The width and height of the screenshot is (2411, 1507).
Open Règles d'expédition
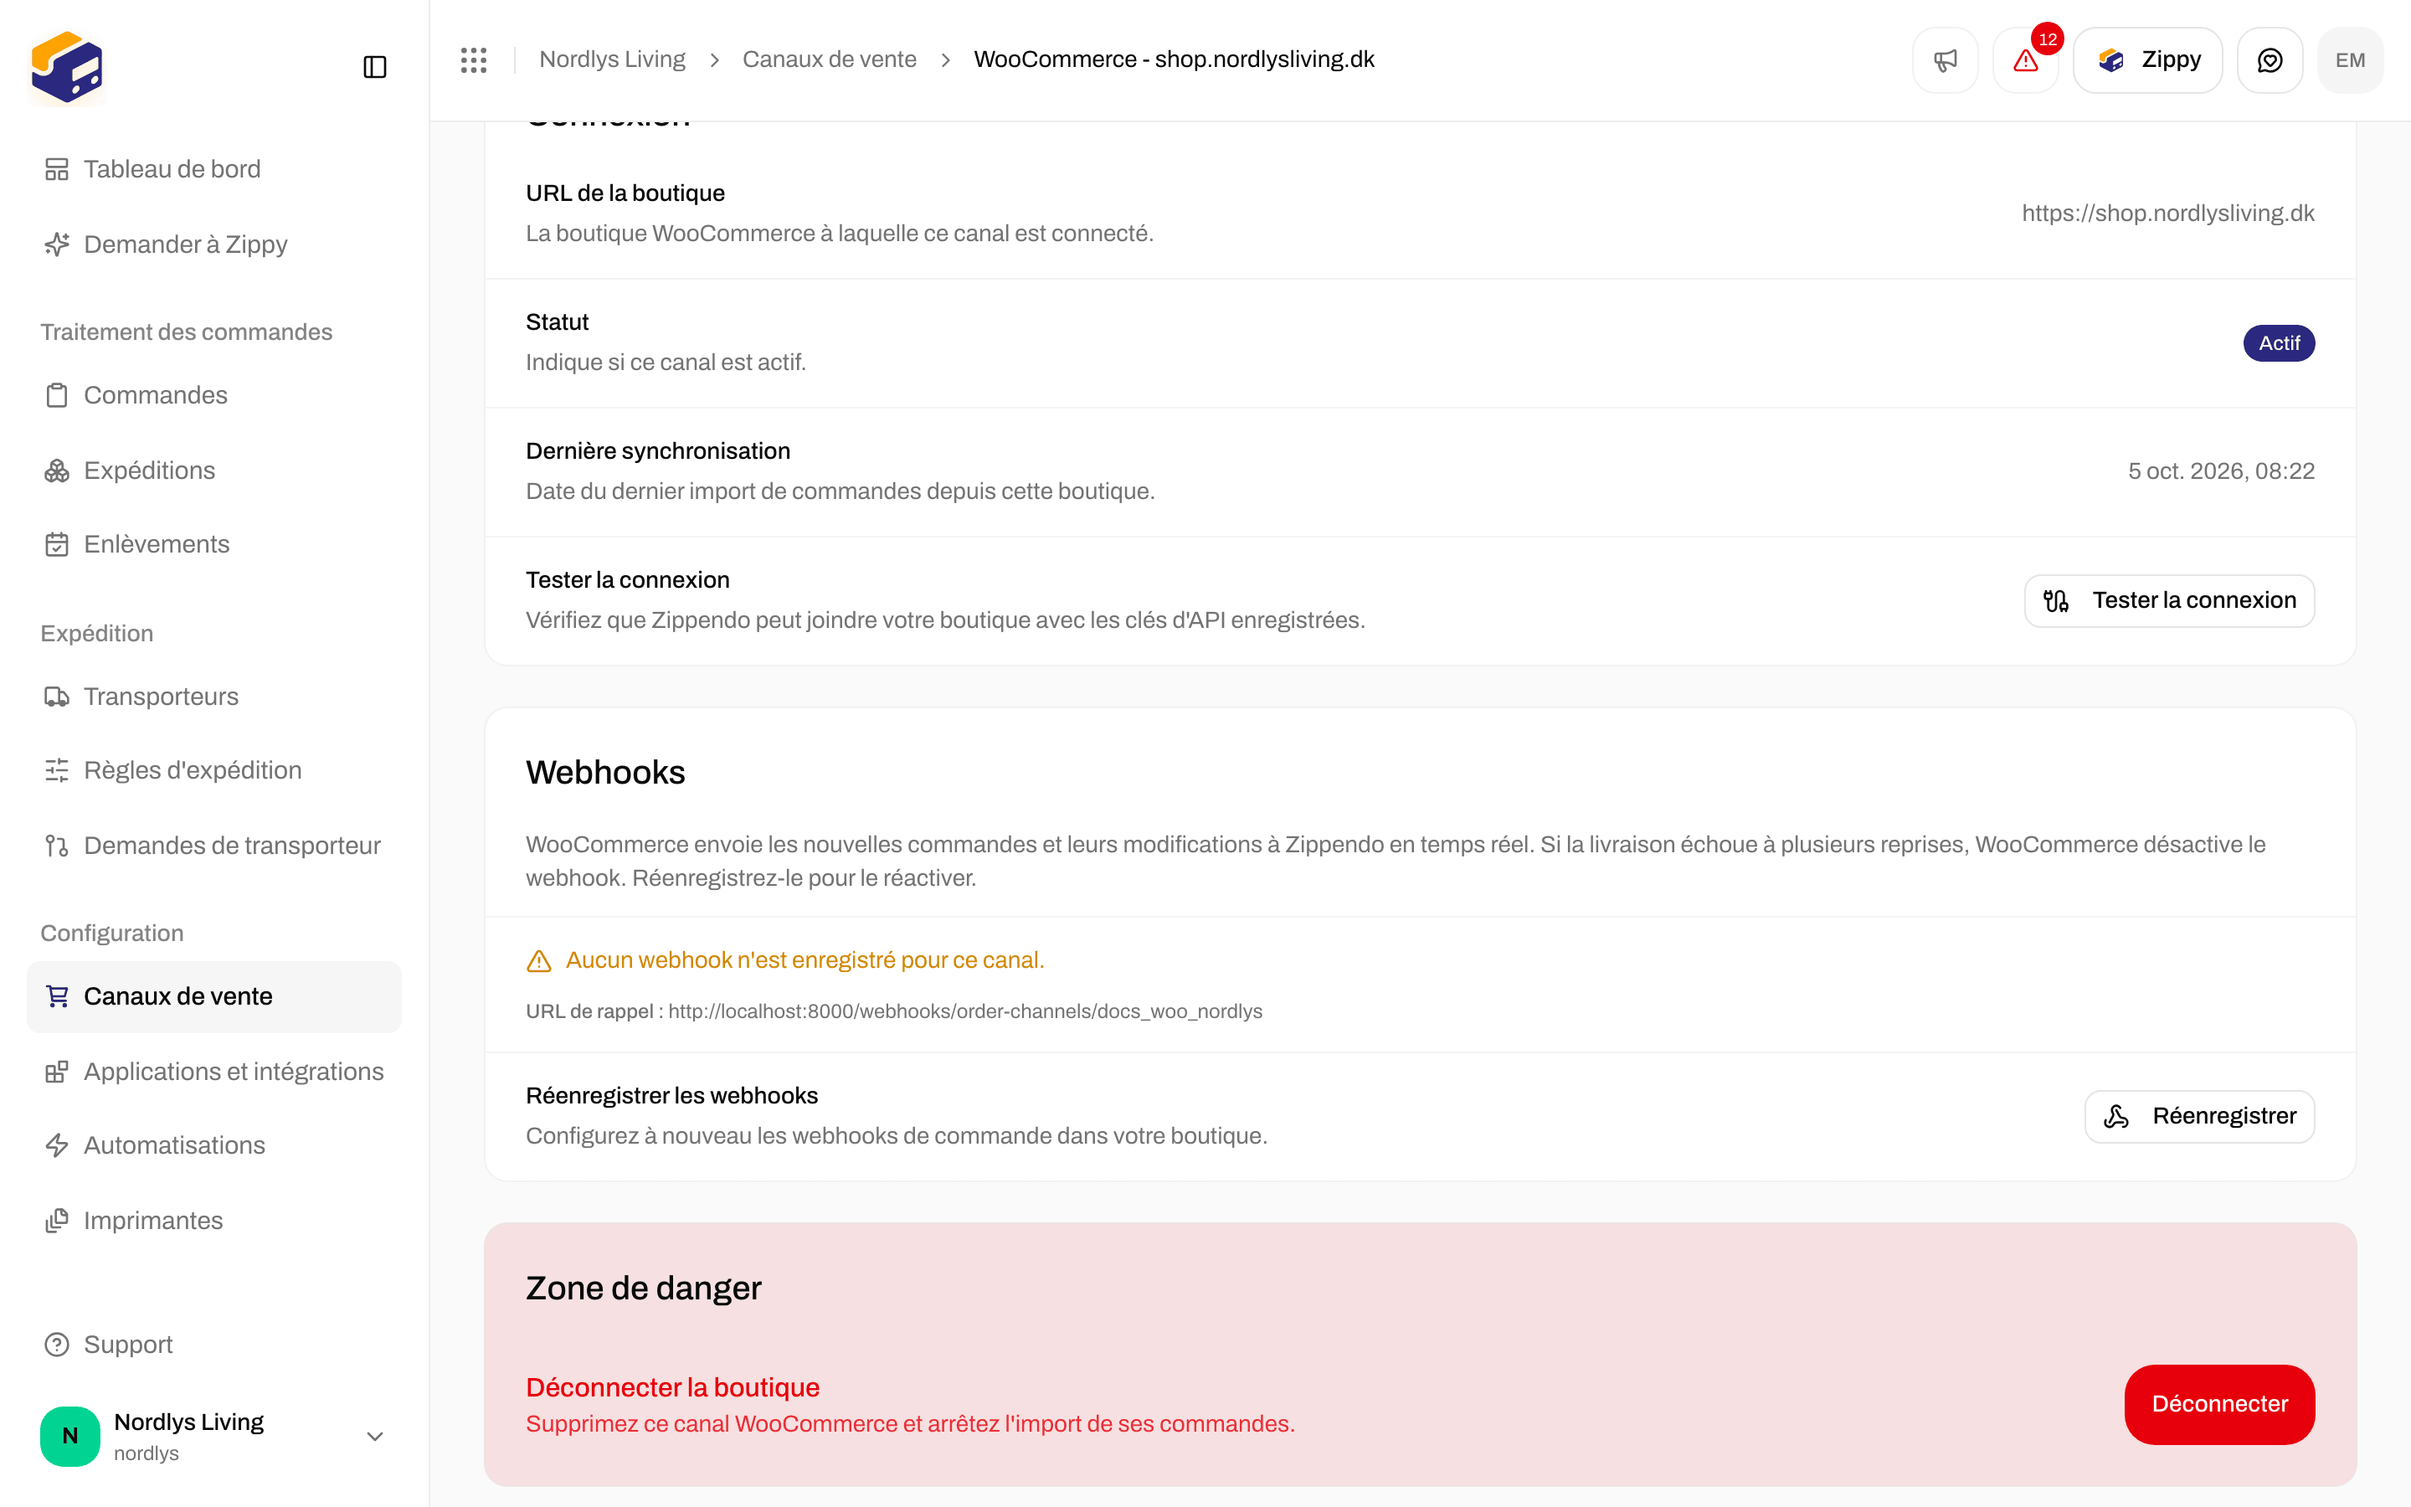[x=214, y=770]
